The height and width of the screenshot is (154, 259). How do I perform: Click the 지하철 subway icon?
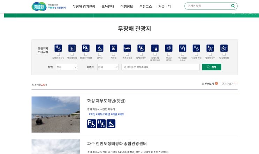[x=114, y=48]
